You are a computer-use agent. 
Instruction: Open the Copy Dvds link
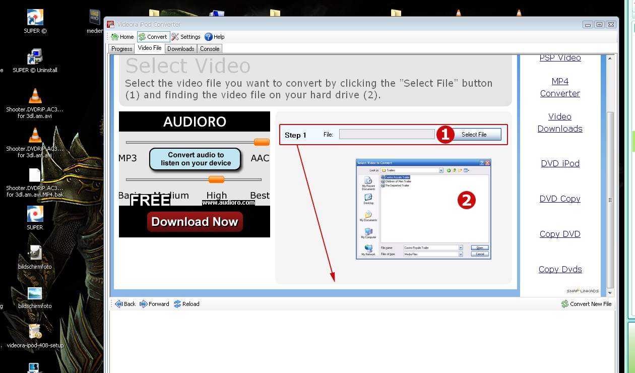[560, 269]
